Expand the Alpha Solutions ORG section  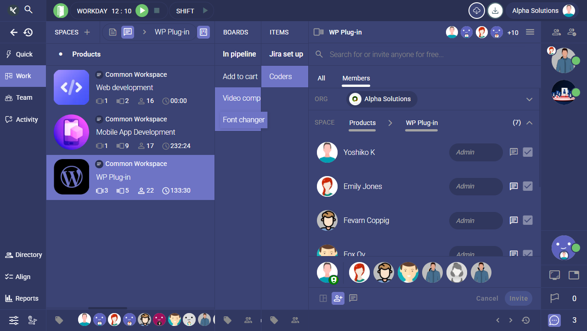[529, 99]
